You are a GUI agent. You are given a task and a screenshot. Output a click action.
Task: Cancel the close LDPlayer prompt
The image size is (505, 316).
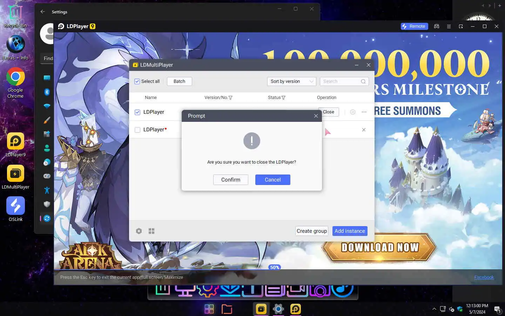[x=273, y=180]
